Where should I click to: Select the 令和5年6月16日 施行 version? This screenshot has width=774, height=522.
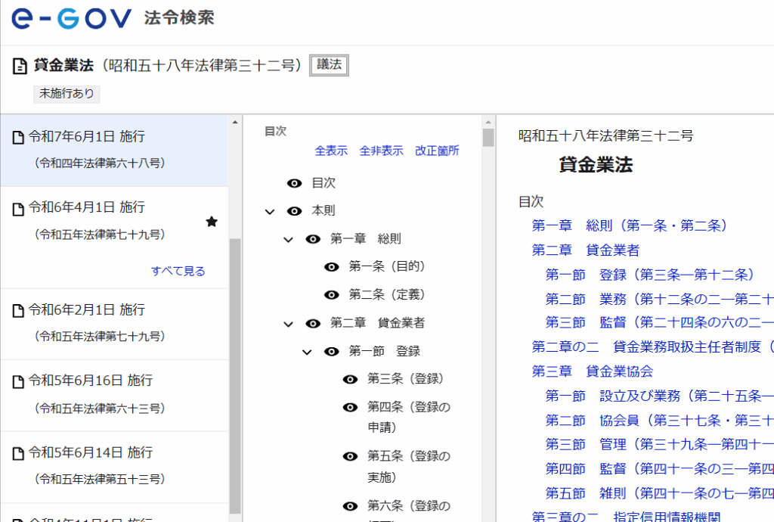point(91,381)
